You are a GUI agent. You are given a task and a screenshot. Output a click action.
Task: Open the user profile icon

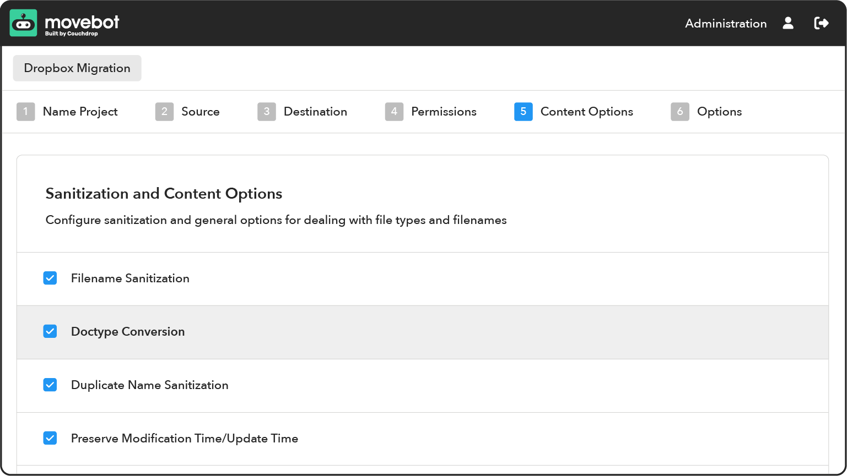coord(788,23)
